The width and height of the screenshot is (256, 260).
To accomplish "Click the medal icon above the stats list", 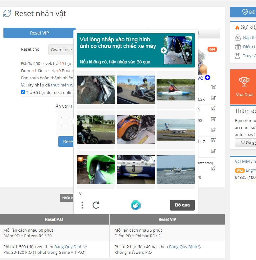I will (213, 87).
